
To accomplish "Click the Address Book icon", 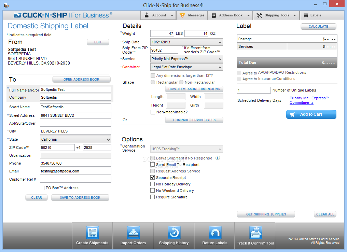I will click(x=214, y=15).
